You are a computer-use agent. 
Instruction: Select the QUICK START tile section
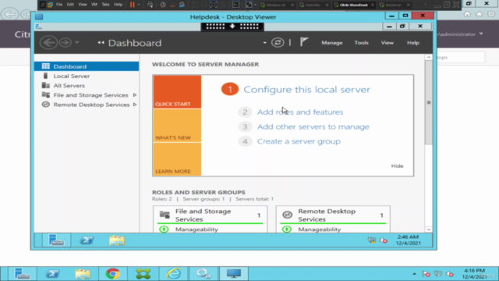(177, 92)
